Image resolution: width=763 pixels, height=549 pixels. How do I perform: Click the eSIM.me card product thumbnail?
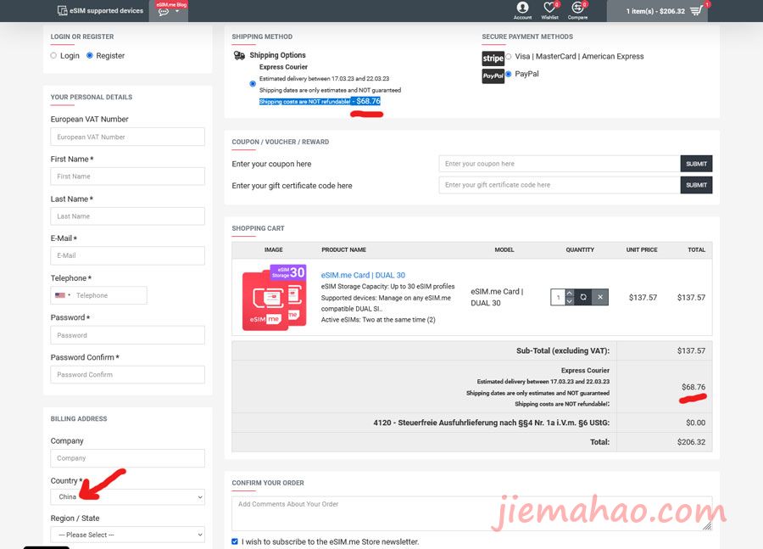(274, 298)
